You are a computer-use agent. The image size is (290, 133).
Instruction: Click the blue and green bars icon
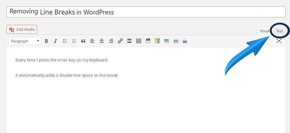pos(166,41)
